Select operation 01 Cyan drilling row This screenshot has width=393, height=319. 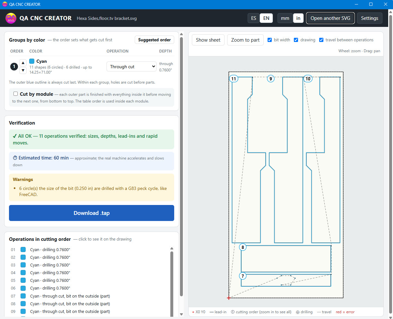click(x=89, y=249)
